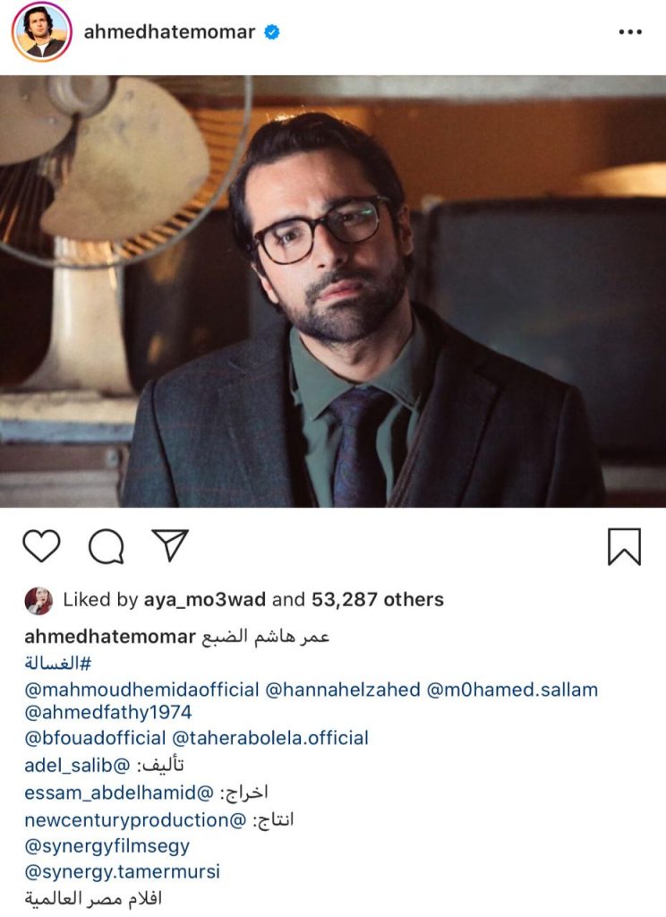Open comments with speech bubble icon
This screenshot has height=917, width=666.
tap(106, 546)
